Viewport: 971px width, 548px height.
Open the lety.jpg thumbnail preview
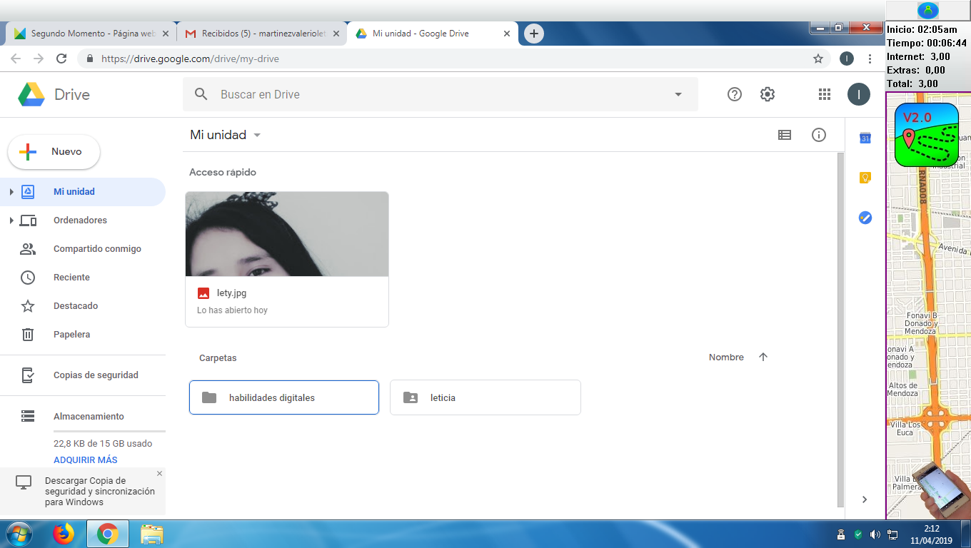tap(286, 234)
